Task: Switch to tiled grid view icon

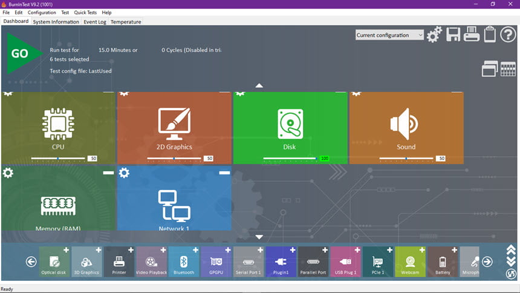Action: 508,69
